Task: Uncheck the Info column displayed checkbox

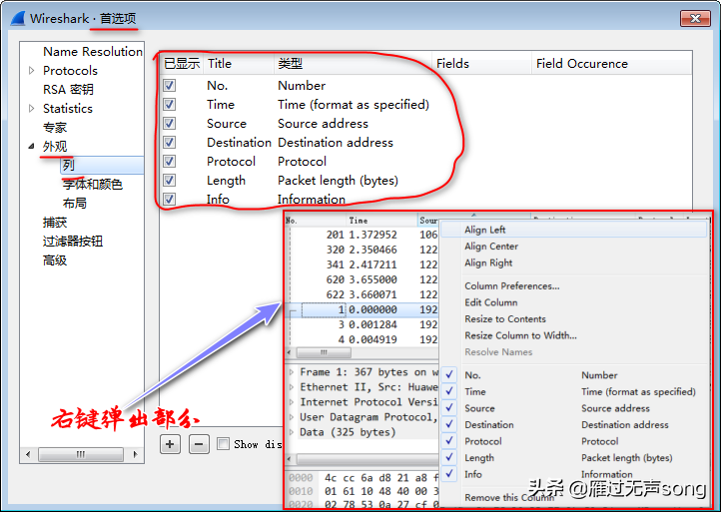Action: click(x=169, y=199)
